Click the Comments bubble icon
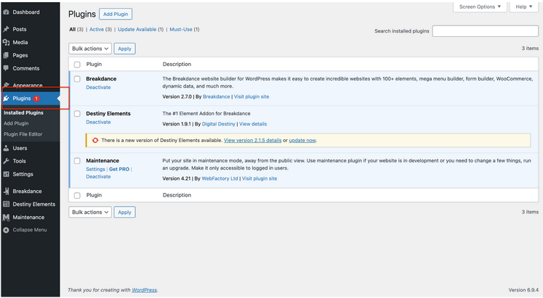Viewport: 543px width, 298px height. pyautogui.click(x=6, y=68)
